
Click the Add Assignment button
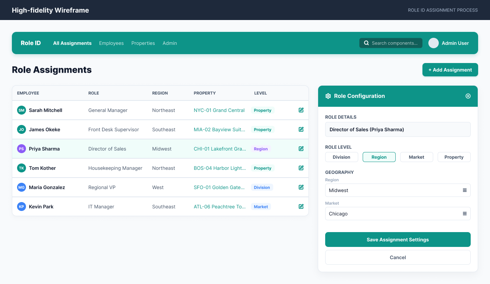[450, 70]
